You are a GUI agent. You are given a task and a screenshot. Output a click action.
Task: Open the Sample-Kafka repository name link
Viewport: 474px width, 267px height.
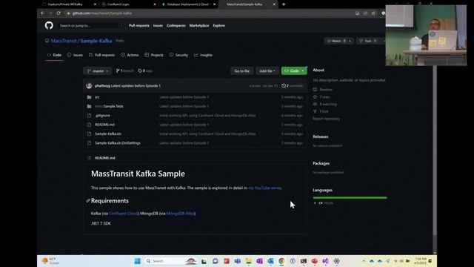point(96,41)
